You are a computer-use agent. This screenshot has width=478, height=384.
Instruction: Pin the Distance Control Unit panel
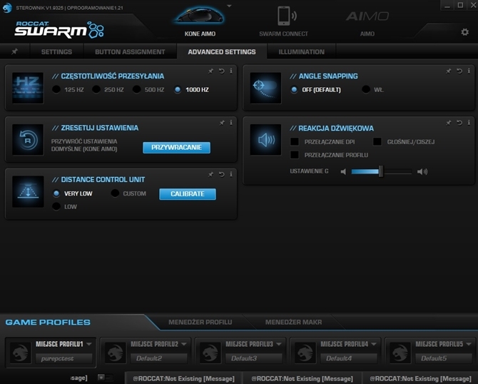point(210,174)
